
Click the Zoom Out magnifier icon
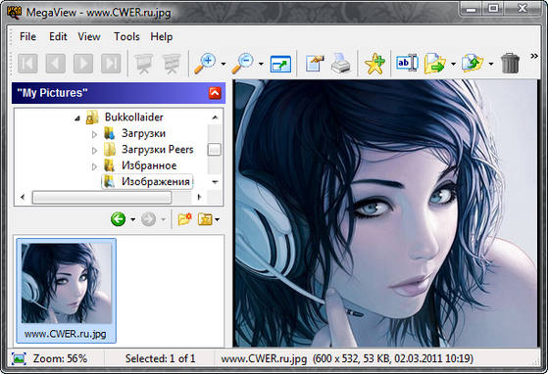click(242, 64)
